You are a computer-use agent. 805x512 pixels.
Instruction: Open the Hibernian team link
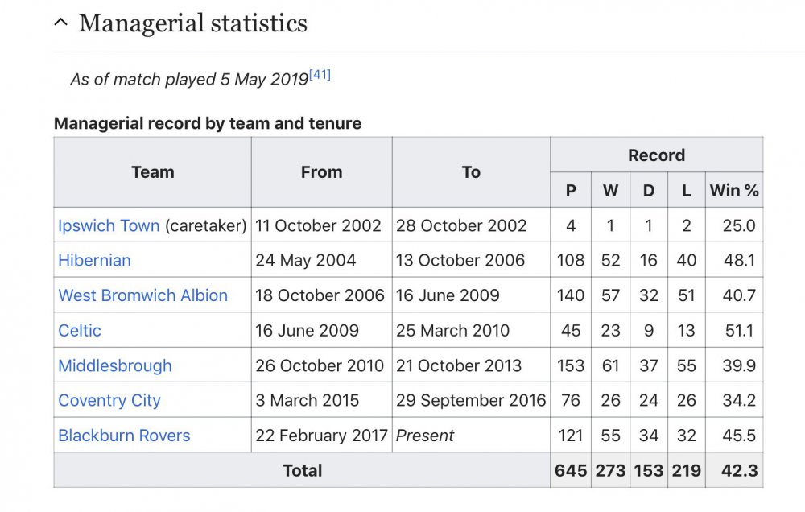point(94,260)
